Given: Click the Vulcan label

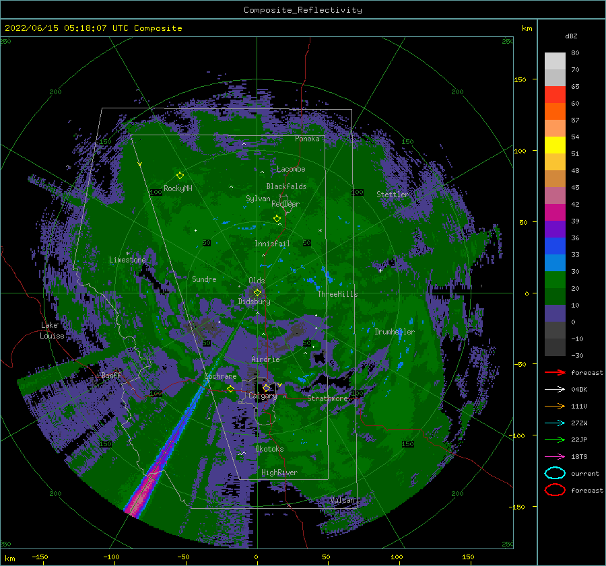Looking at the screenshot, I should [x=343, y=500].
